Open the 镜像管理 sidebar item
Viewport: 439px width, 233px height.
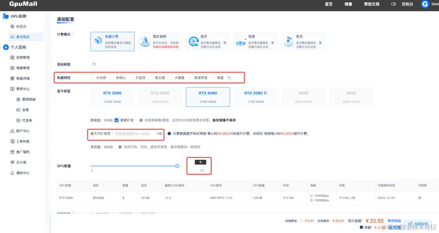(20, 68)
